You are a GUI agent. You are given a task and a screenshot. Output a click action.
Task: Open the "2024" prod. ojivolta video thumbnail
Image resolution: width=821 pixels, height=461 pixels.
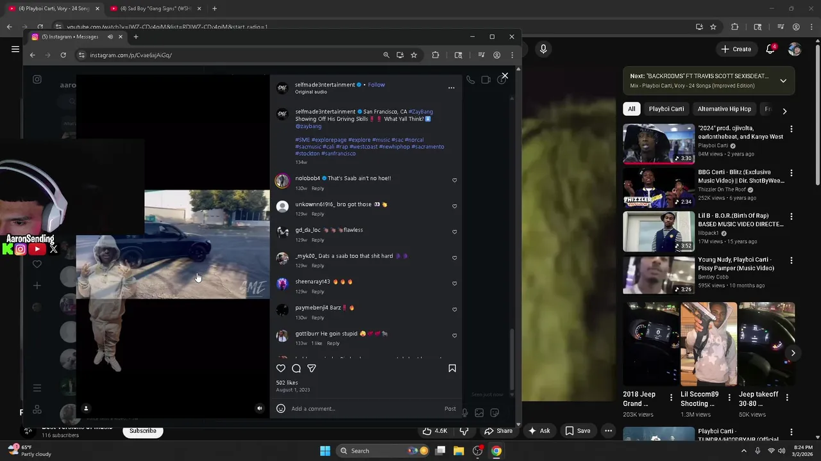click(659, 144)
